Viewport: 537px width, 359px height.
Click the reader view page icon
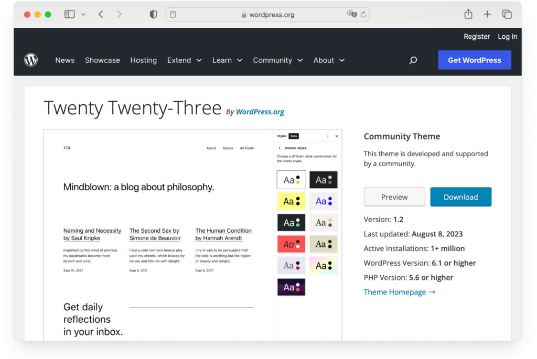coord(173,14)
